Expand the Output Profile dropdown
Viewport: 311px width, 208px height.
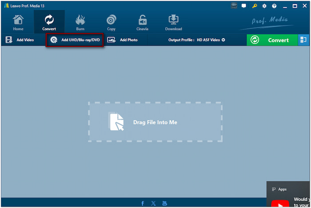tap(197, 40)
